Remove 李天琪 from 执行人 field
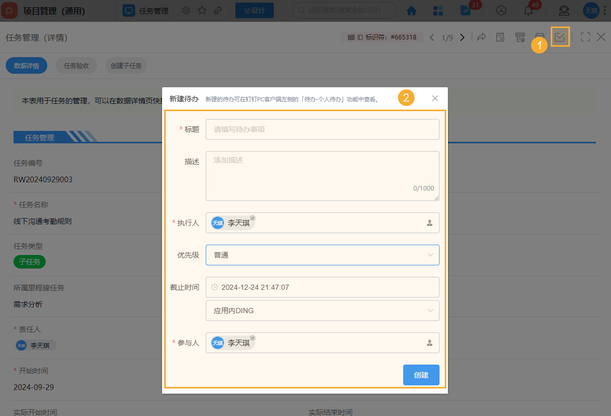 pos(253,218)
